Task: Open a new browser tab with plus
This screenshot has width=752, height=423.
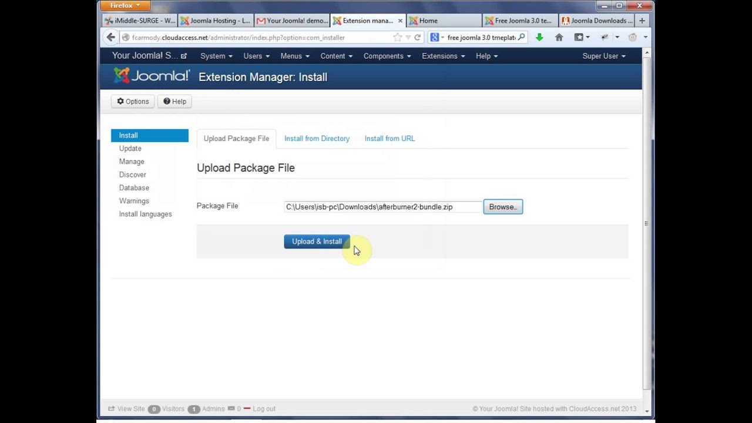Action: click(x=642, y=21)
